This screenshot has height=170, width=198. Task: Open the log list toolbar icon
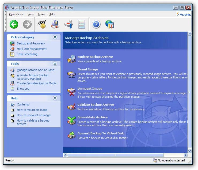[x=82, y=24]
